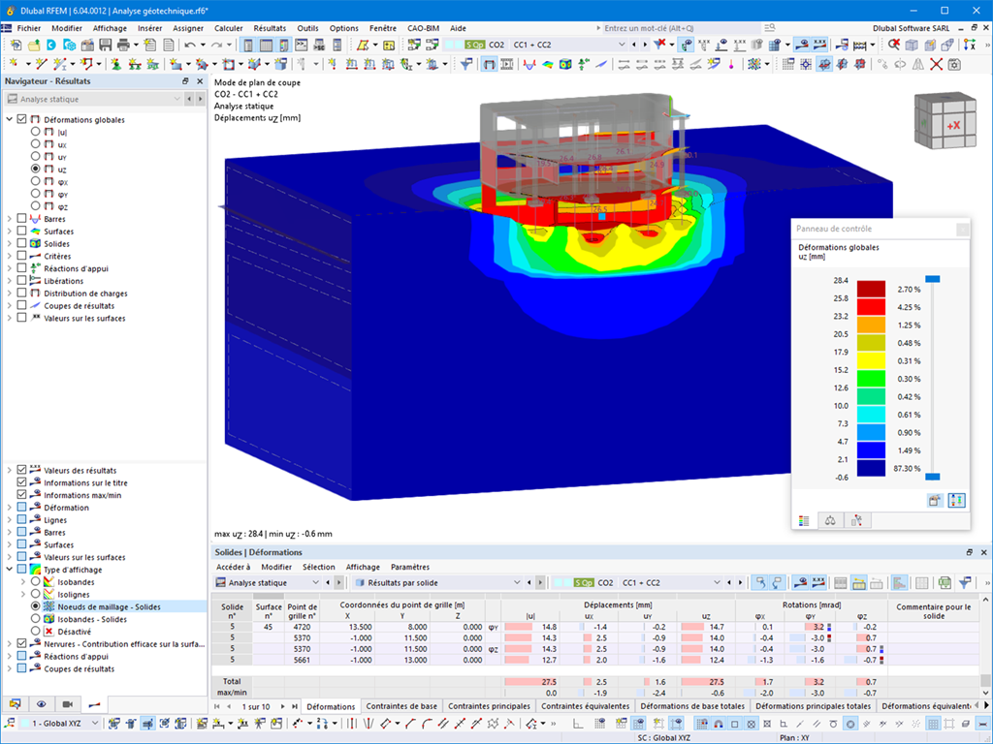Uncheck Informations sur le titre
This screenshot has height=744, width=993.
(22, 482)
